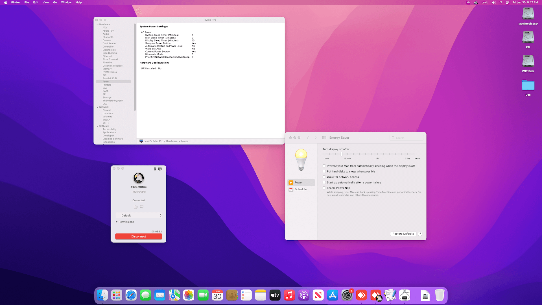This screenshot has width=542, height=305.
Task: Click the screen chat icon beside the lock
Action: tap(160, 169)
